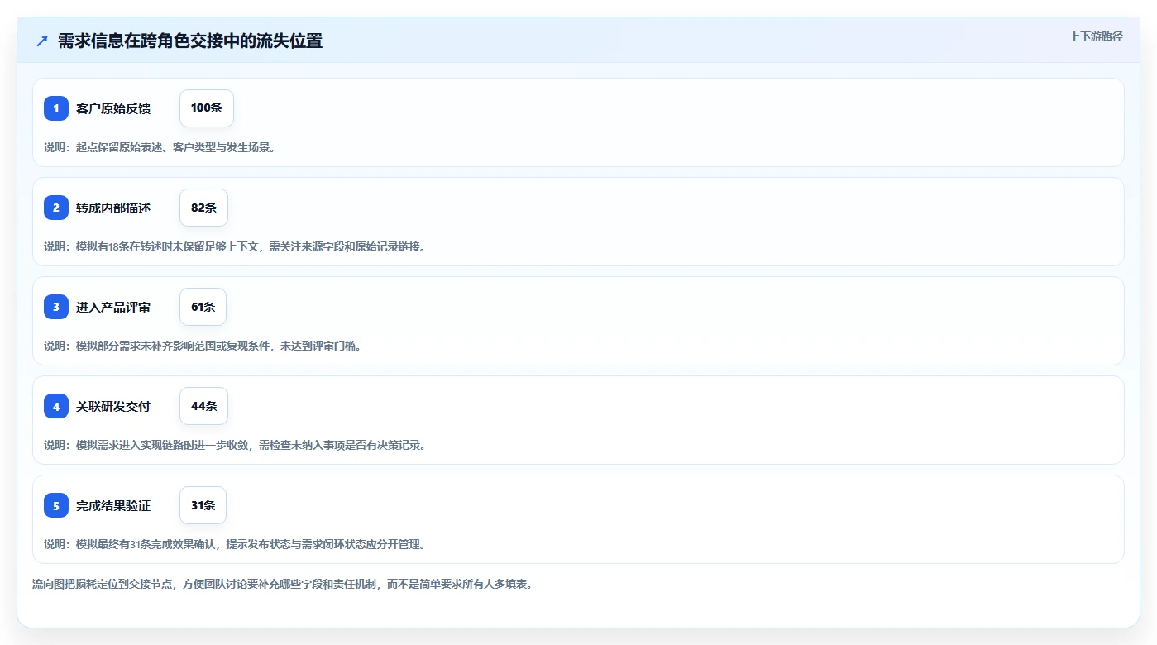Click the 上下游路径 label in the header

[x=1096, y=36]
